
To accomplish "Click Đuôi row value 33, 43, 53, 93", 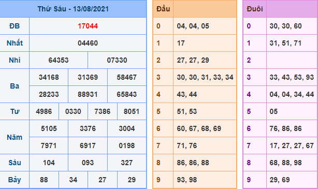I will point(292,77).
